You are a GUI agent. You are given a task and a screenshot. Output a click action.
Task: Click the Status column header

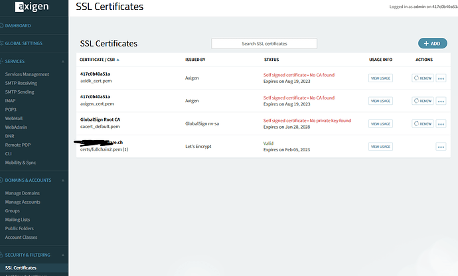[x=271, y=60]
